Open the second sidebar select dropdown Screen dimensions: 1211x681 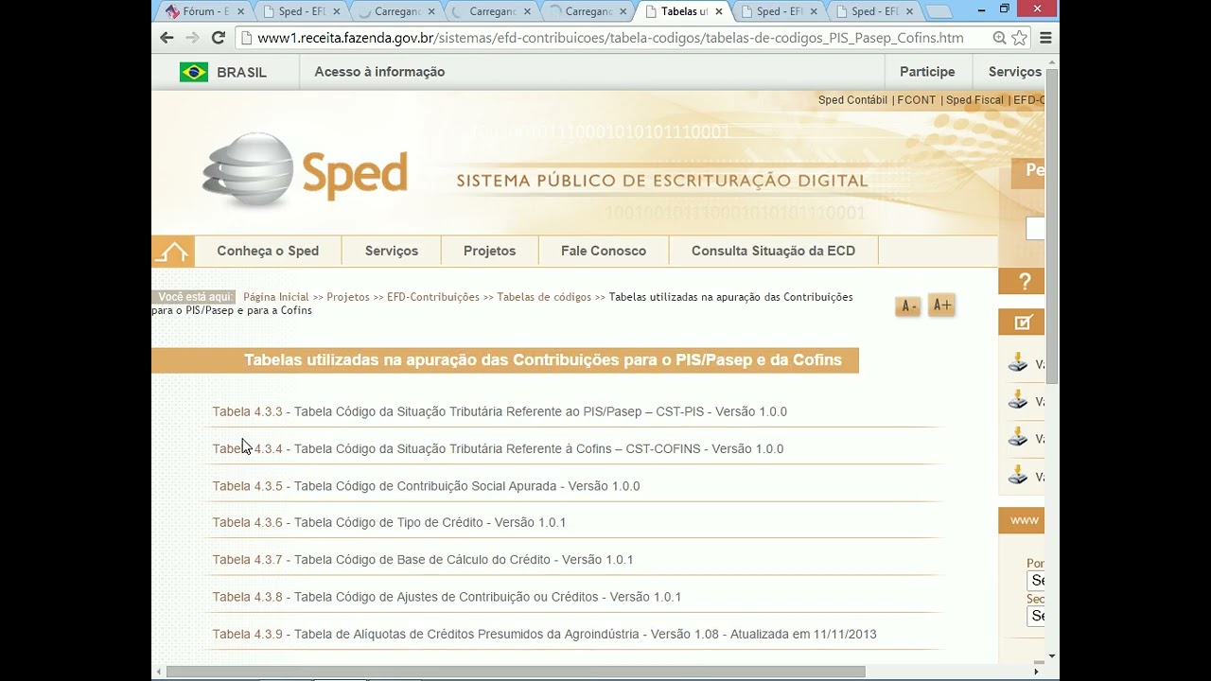pos(1035,616)
